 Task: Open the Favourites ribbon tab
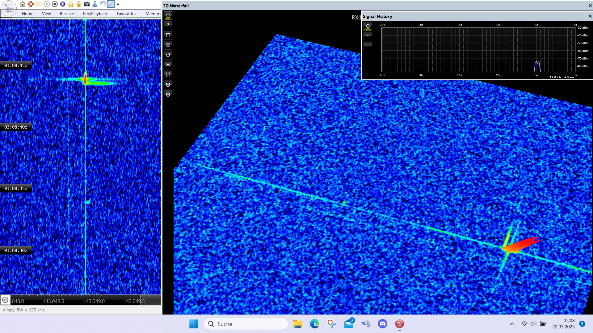tap(126, 14)
